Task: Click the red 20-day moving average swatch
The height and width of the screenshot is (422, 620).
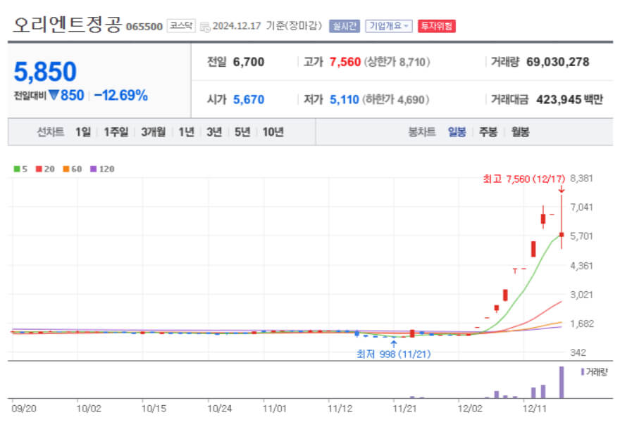Action: click(39, 169)
